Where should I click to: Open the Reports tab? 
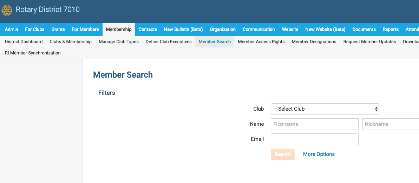[x=391, y=30]
